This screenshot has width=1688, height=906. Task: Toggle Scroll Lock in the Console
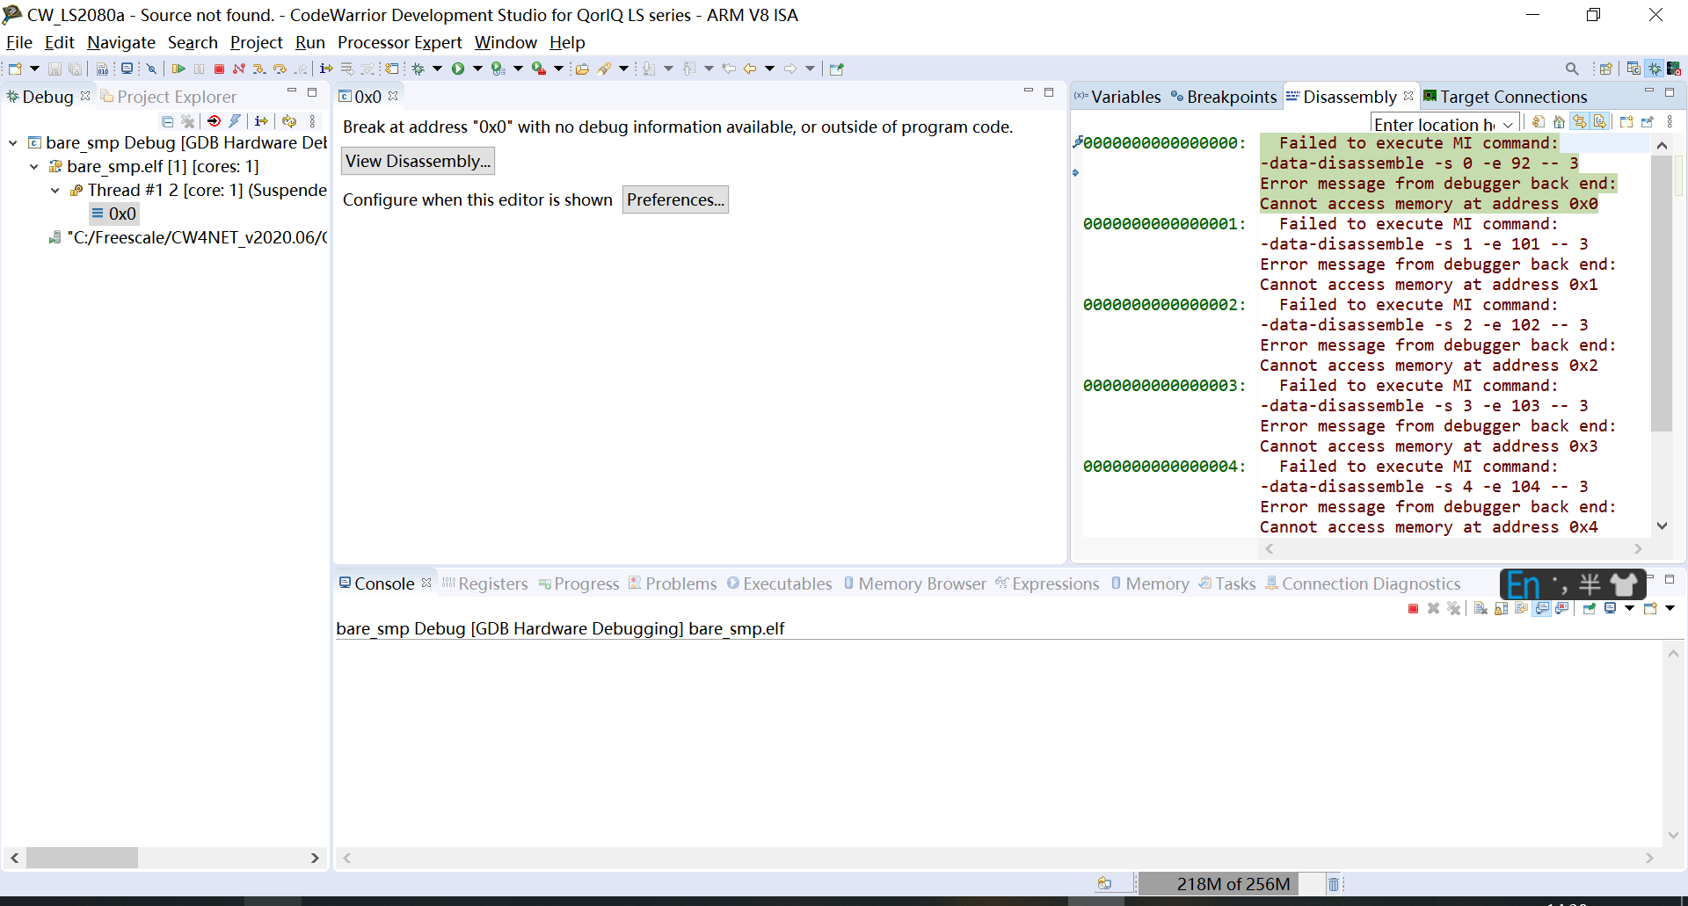click(x=1501, y=608)
